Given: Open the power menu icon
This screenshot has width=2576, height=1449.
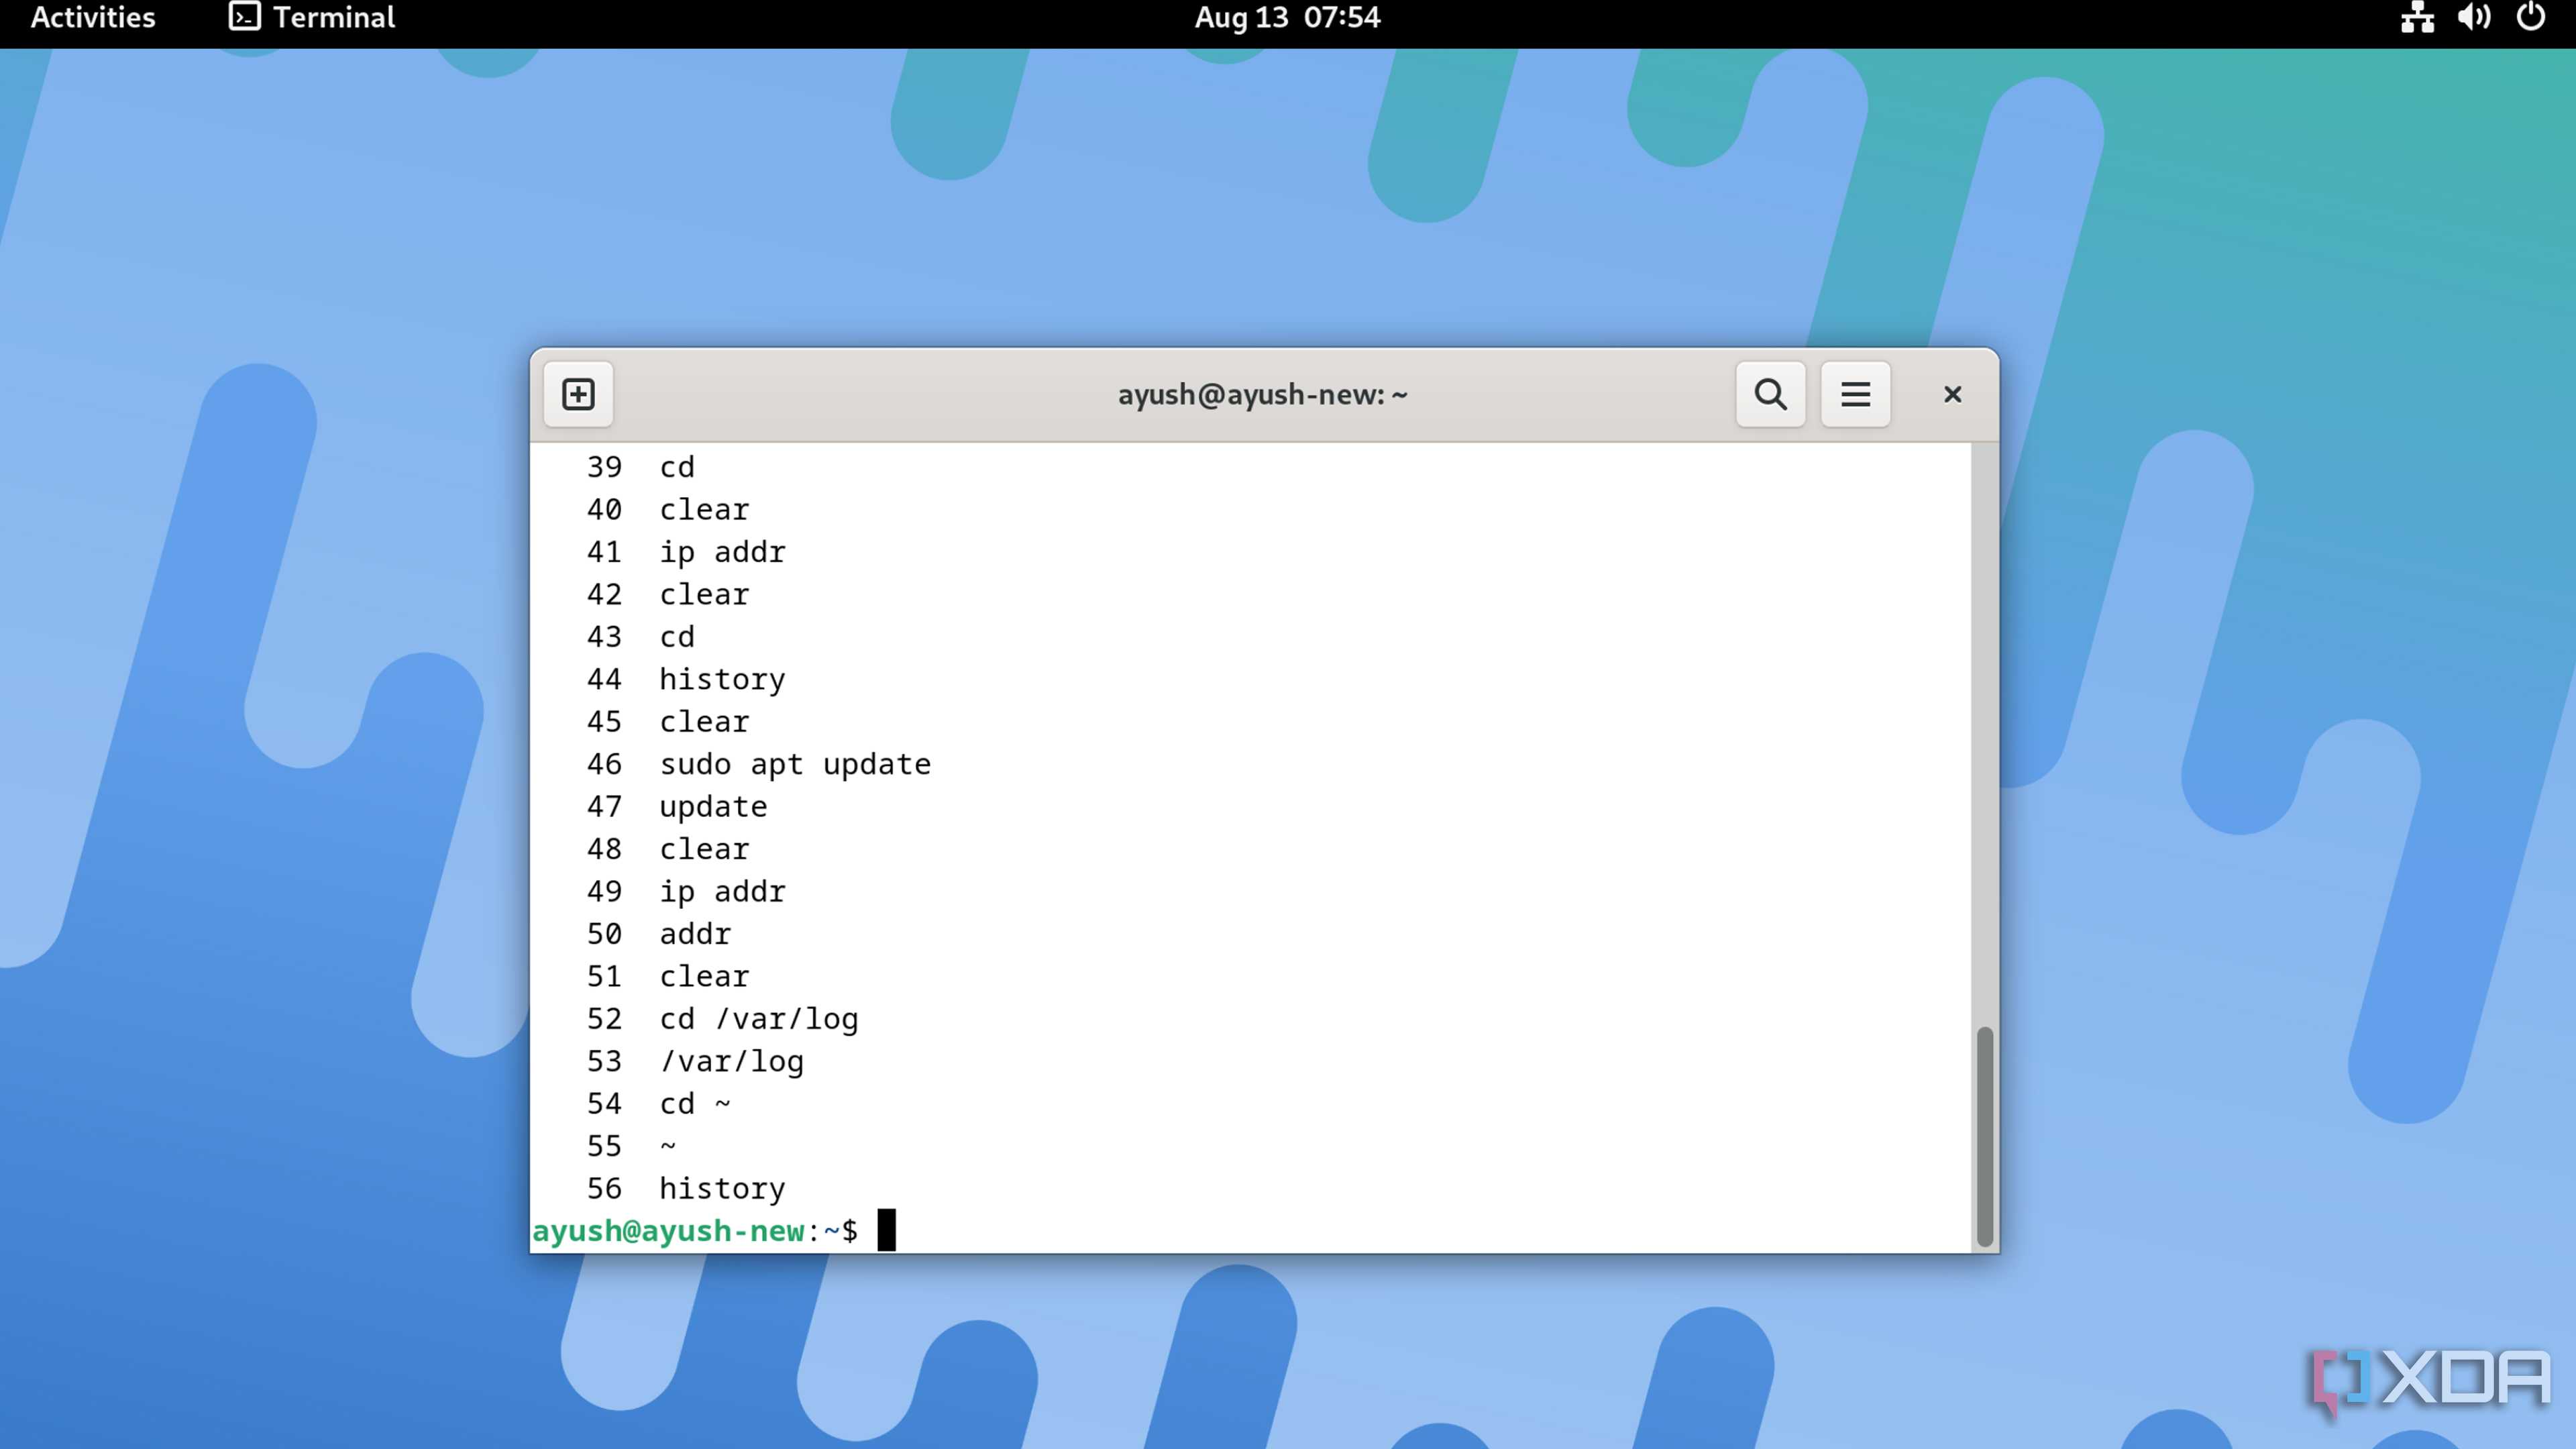Looking at the screenshot, I should [x=2531, y=17].
